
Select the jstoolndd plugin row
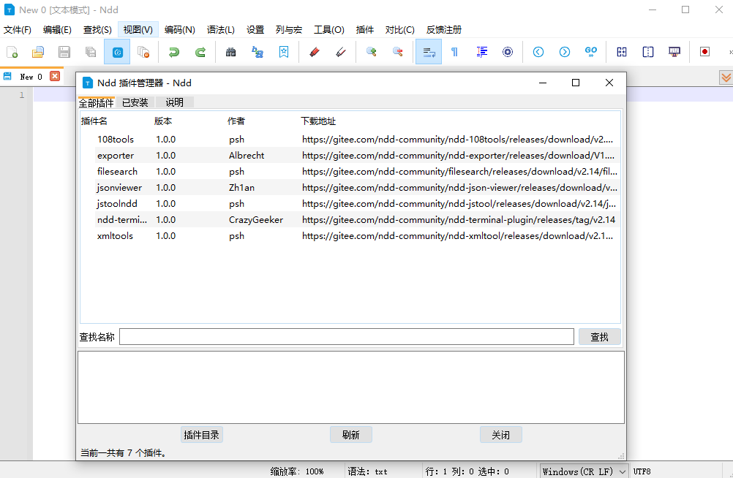(350, 204)
